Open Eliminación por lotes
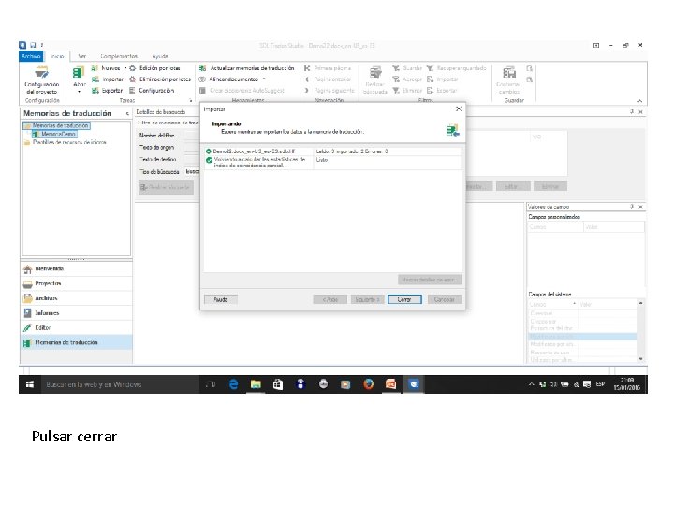The height and width of the screenshot is (505, 674). 160,79
